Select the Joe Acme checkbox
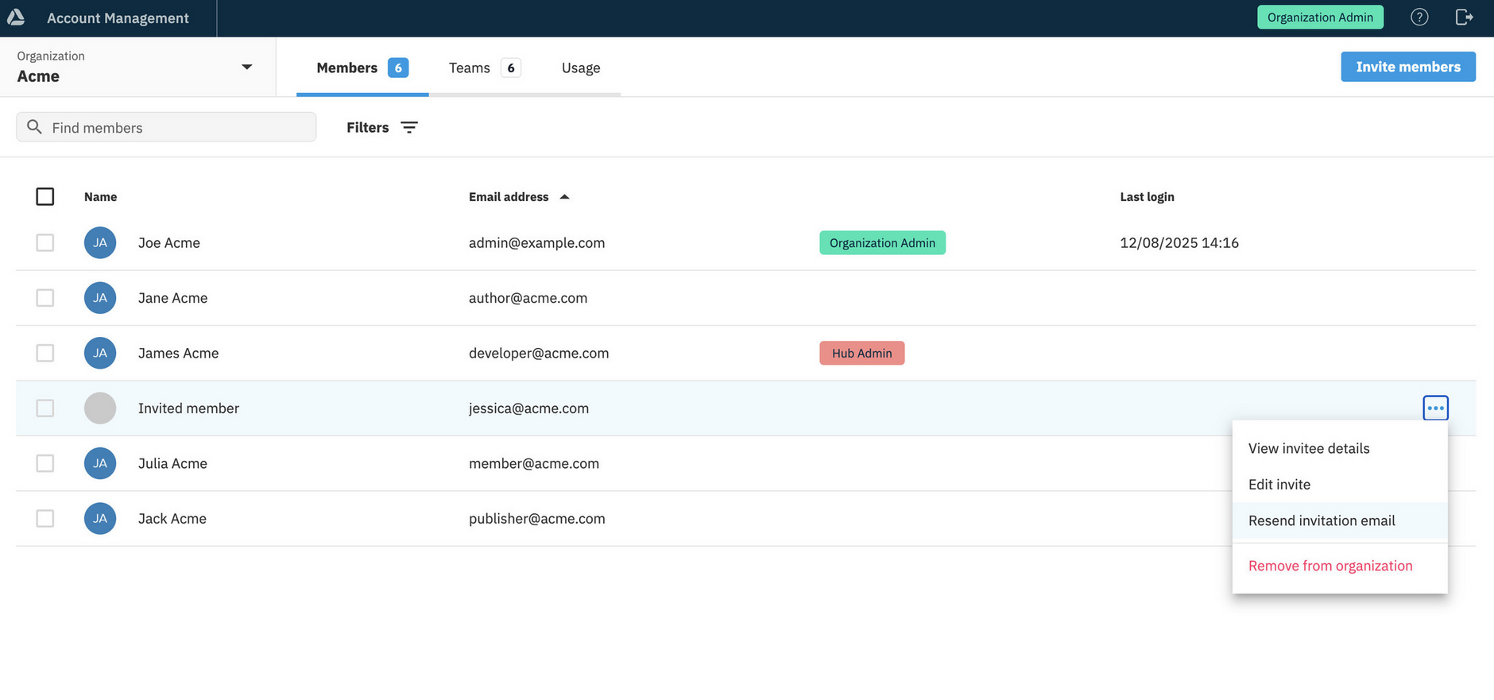Image resolution: width=1494 pixels, height=700 pixels. (45, 242)
